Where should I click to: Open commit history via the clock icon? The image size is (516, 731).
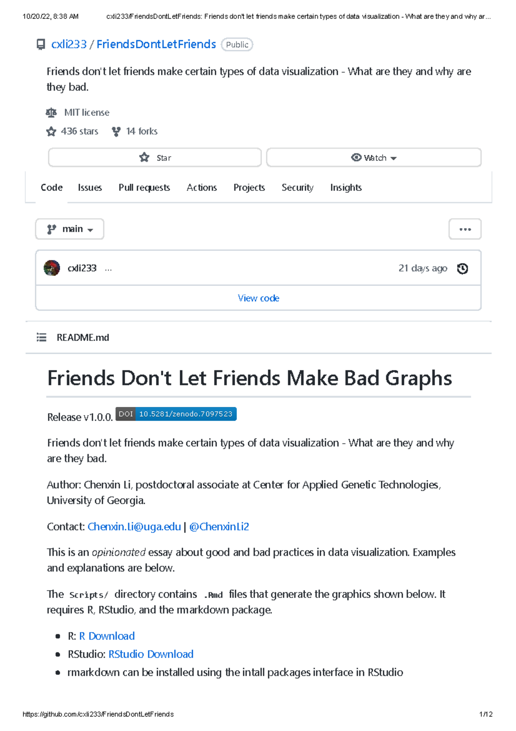tap(462, 268)
